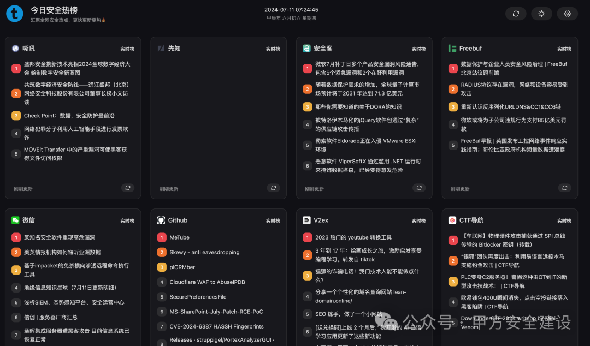Open '地缘信息知识星球' article
The image size is (590, 346).
(x=70, y=287)
